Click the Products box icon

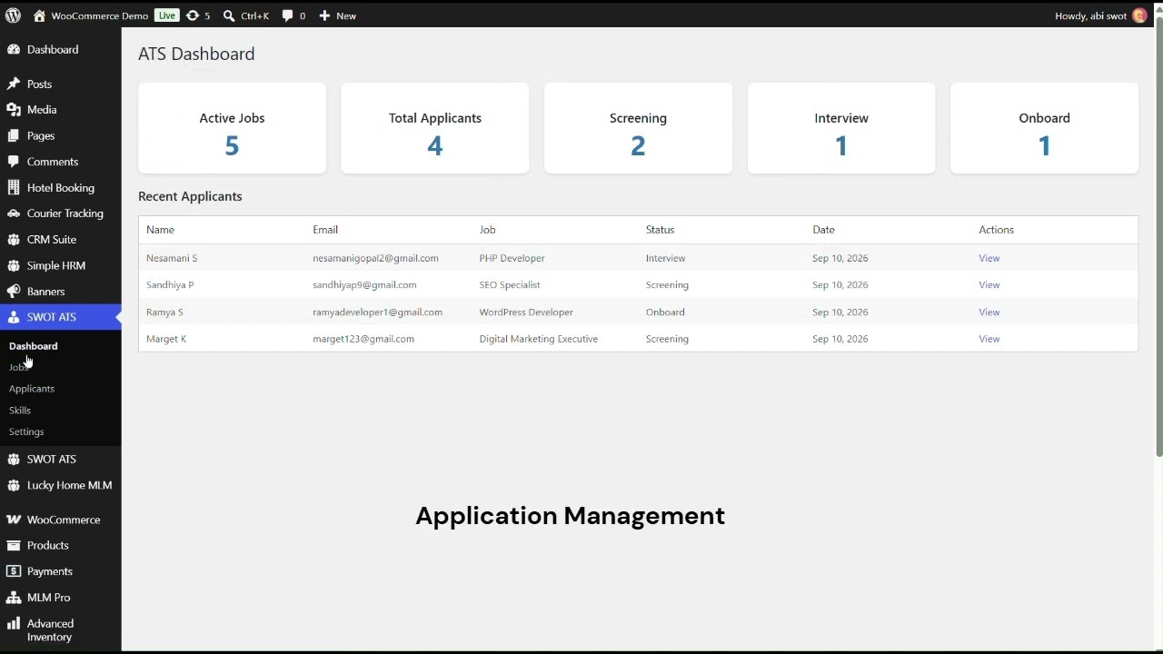(x=14, y=545)
